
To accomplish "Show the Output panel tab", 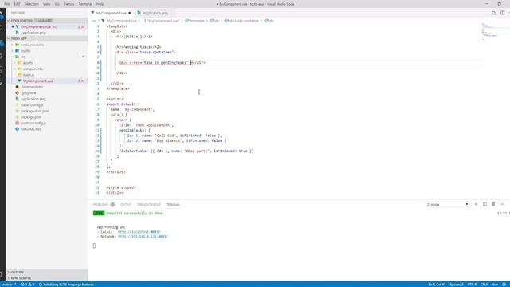I will (x=126, y=204).
